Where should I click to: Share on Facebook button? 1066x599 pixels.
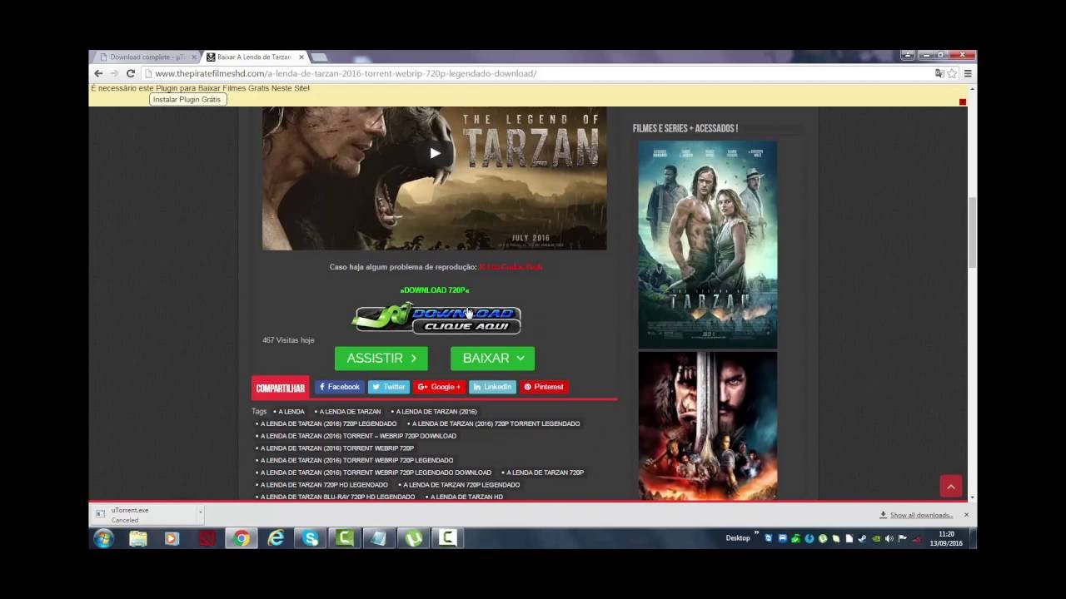[339, 387]
